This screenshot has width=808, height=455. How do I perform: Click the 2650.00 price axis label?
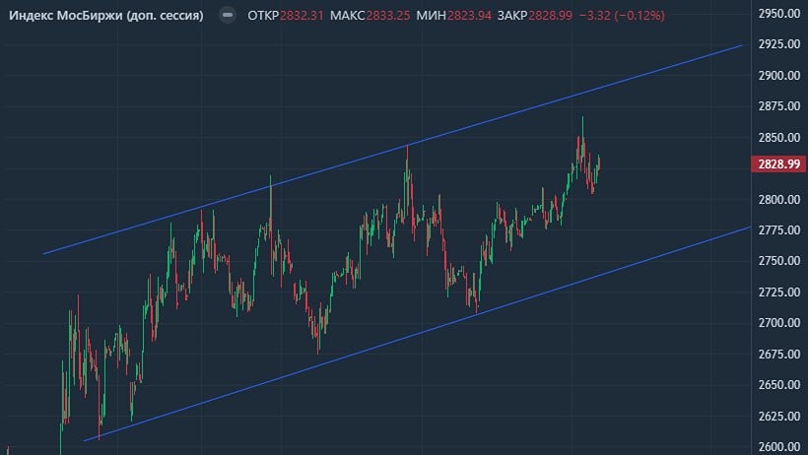click(x=779, y=385)
